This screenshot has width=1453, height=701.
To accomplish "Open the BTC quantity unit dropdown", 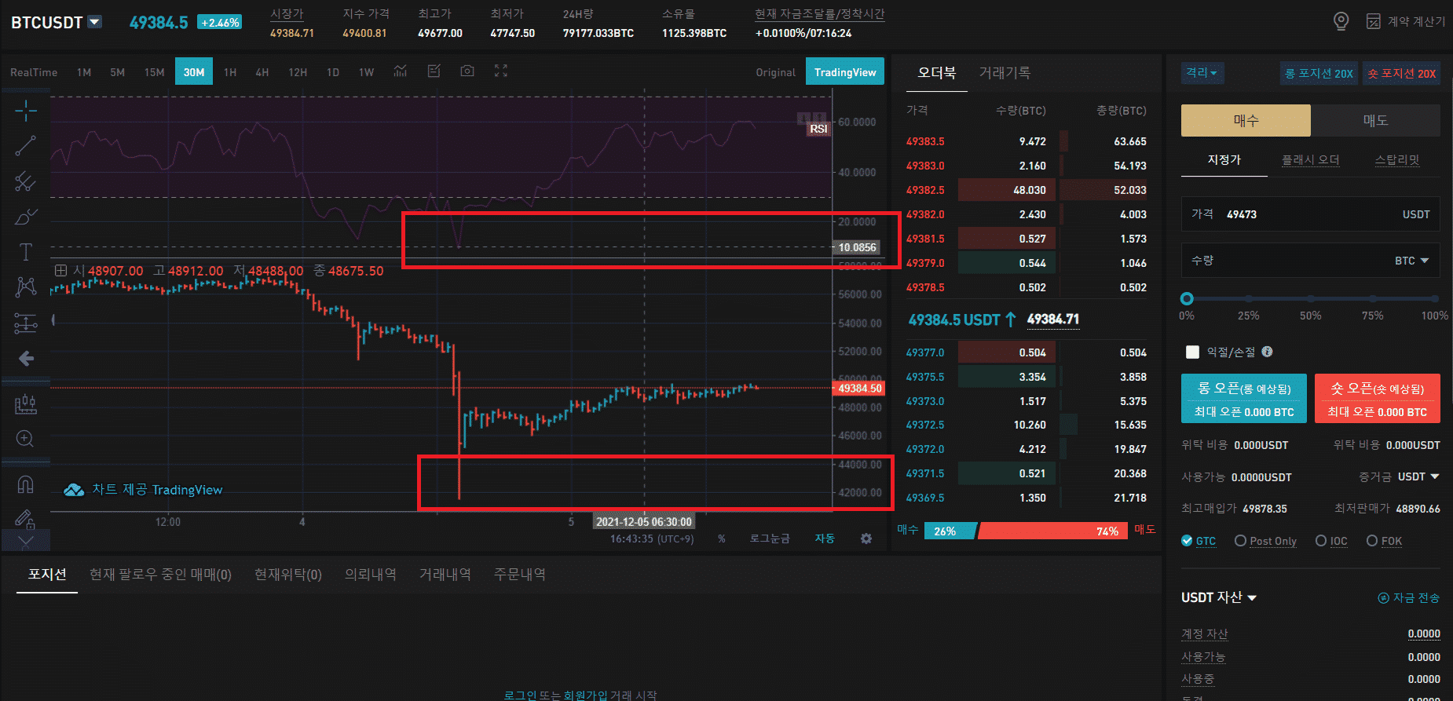I will [x=1411, y=261].
